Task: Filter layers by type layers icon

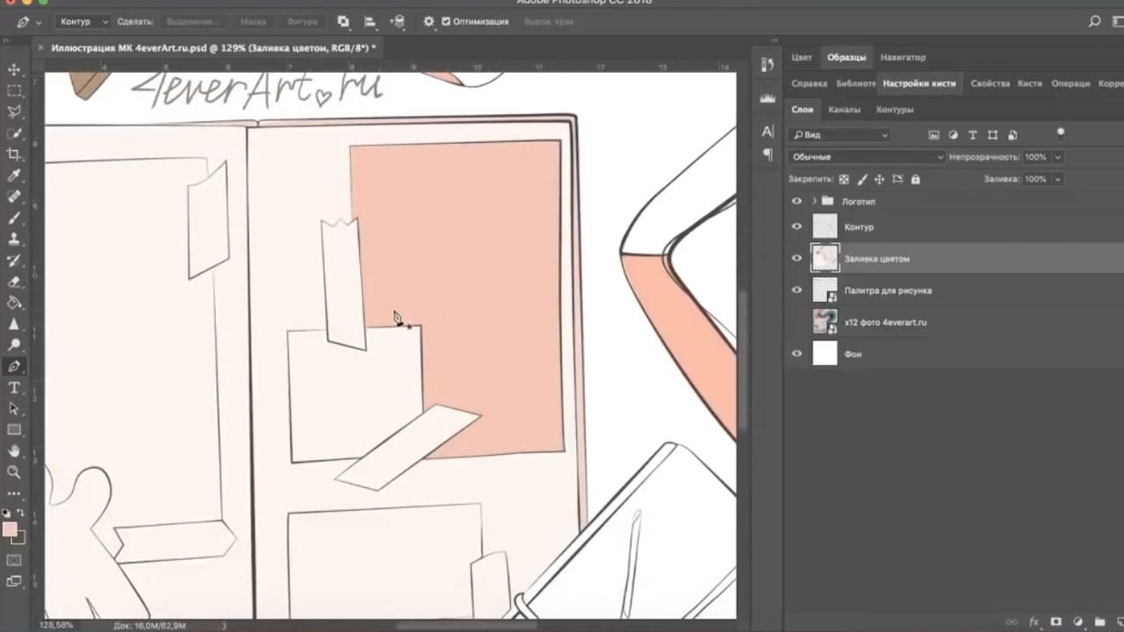Action: 973,135
